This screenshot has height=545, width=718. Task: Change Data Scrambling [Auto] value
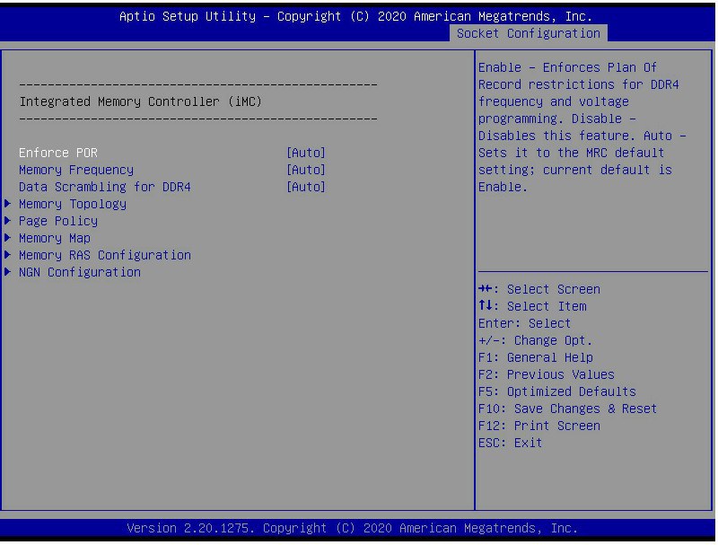(306, 187)
